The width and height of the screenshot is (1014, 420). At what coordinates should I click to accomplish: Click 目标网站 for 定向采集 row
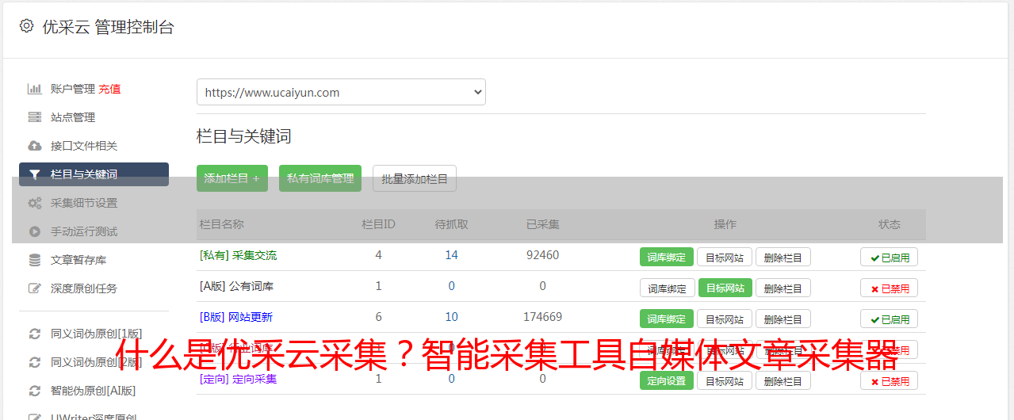pyautogui.click(x=725, y=380)
